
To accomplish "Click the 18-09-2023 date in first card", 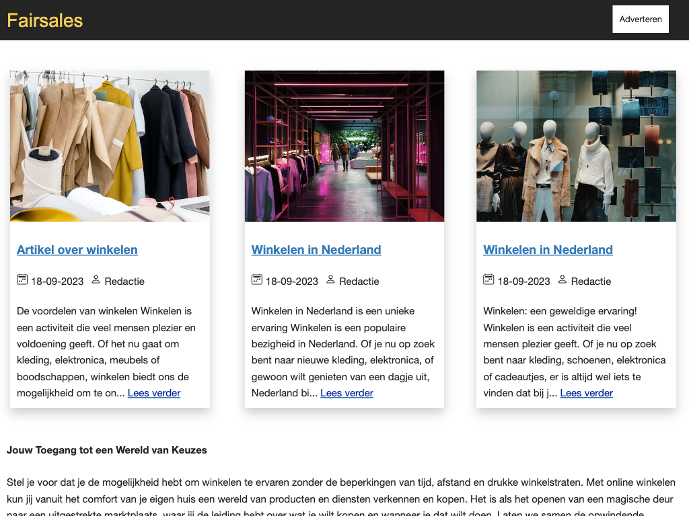I will click(x=57, y=282).
